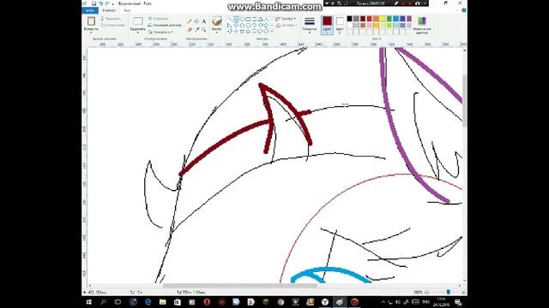This screenshot has width=549, height=308.
Task: Switch to the Home ribbon tab
Action: point(109,10)
